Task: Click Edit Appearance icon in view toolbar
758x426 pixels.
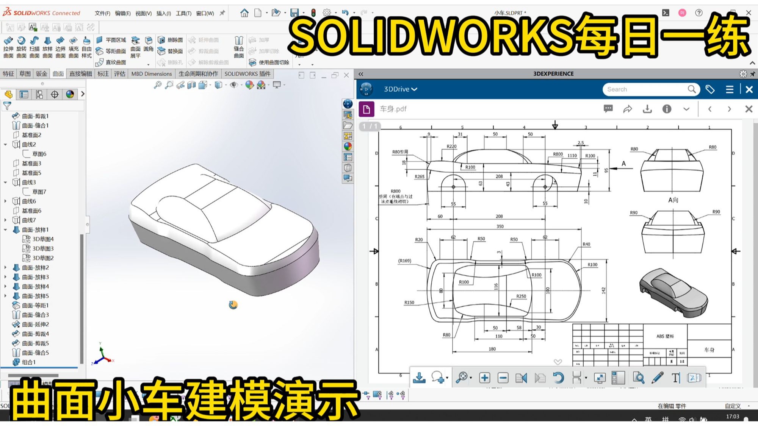Action: tap(249, 85)
